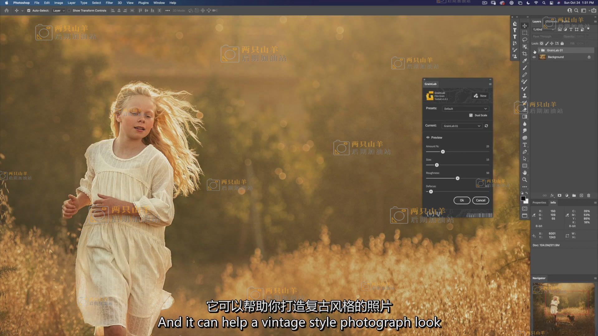Open the GrainLab Presets dropdown
Image resolution: width=598 pixels, height=336 pixels.
click(465, 109)
